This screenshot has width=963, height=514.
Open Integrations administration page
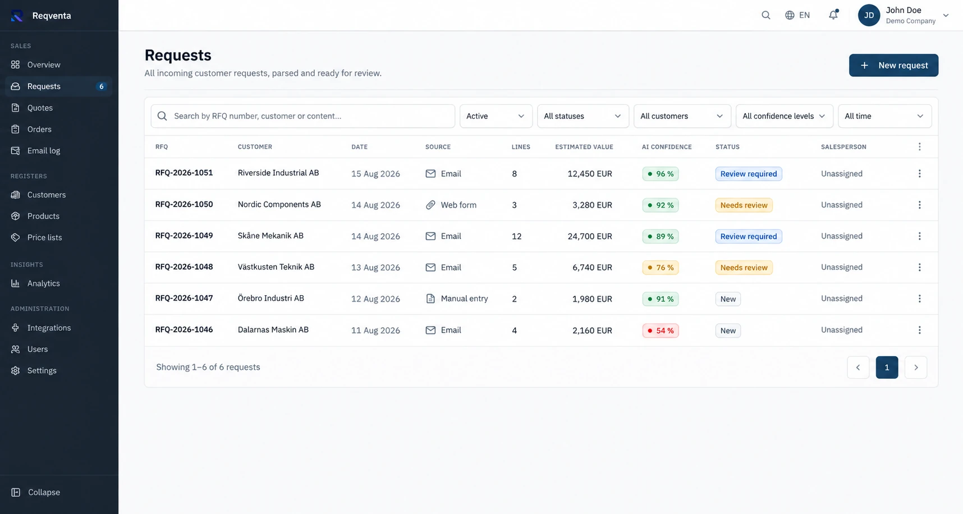pyautogui.click(x=58, y=328)
